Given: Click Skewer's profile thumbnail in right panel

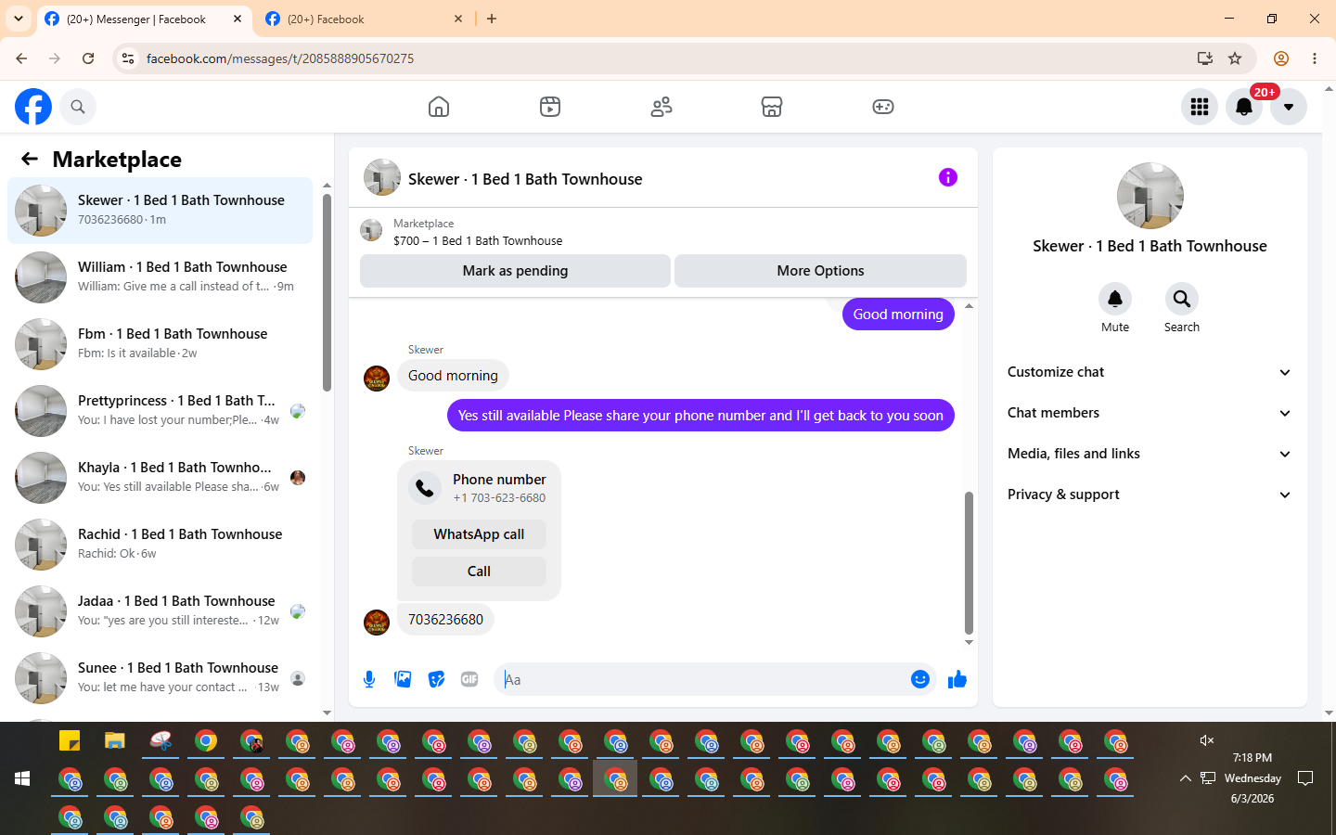Looking at the screenshot, I should click(x=1150, y=196).
